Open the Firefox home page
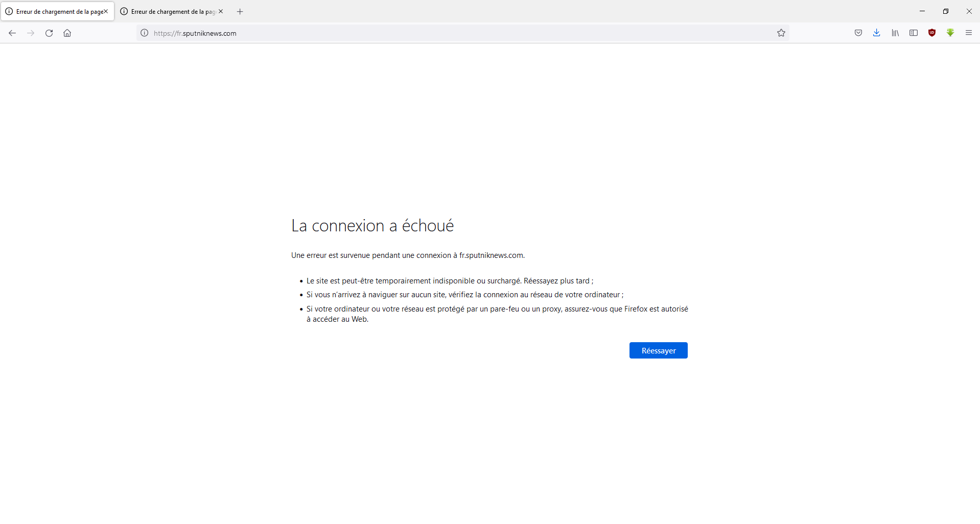Viewport: 980px width, 524px height. 67,33
